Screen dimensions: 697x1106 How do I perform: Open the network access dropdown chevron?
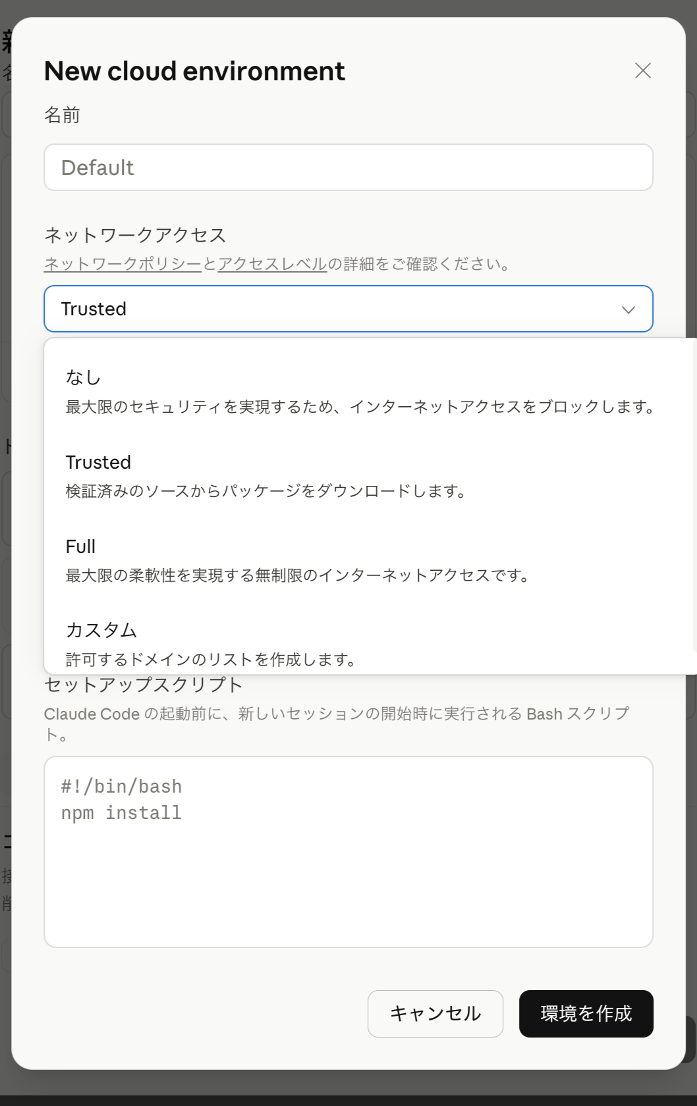[628, 309]
